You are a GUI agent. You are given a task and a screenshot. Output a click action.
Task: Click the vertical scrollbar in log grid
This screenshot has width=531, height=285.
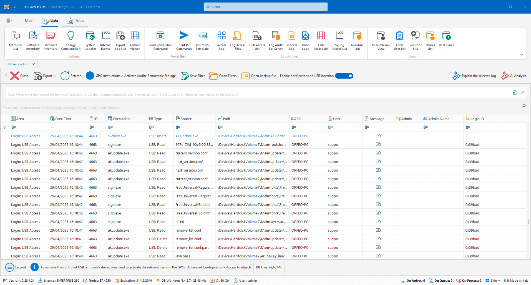(528, 222)
